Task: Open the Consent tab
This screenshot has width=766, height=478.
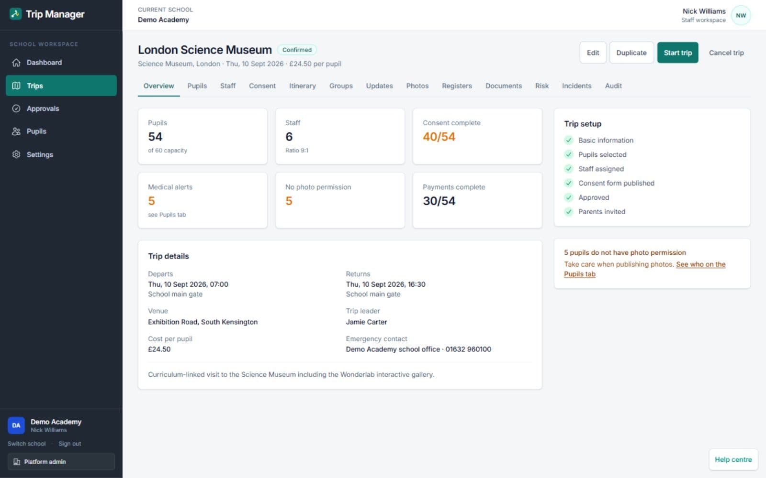Action: click(x=262, y=86)
